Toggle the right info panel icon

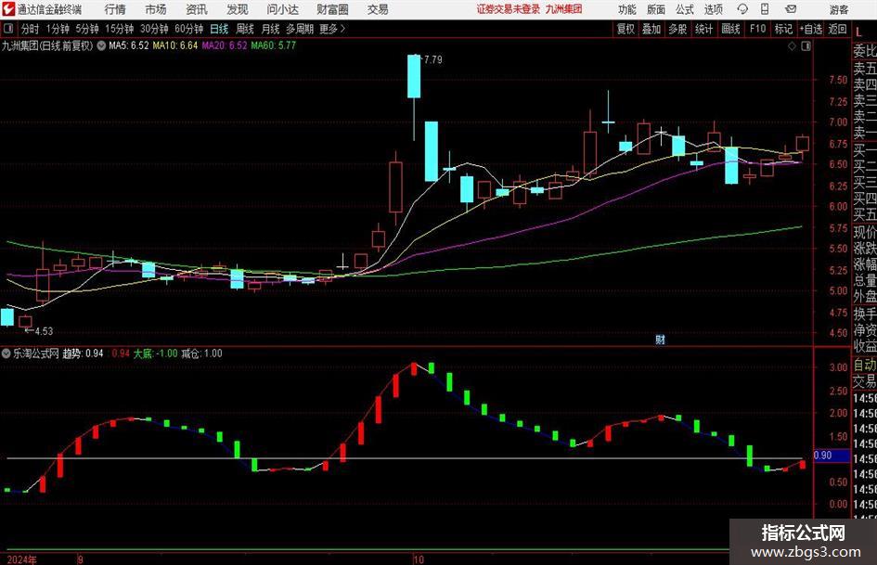click(x=806, y=46)
